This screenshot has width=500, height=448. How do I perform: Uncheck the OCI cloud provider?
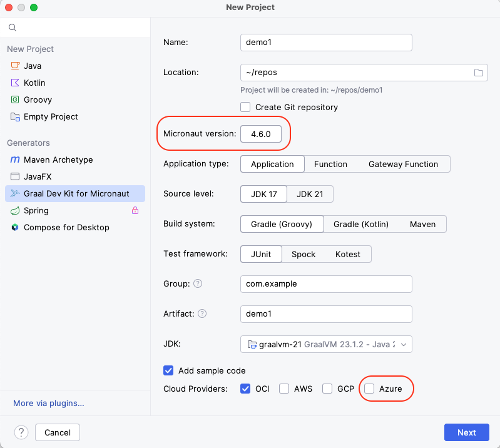[245, 389]
